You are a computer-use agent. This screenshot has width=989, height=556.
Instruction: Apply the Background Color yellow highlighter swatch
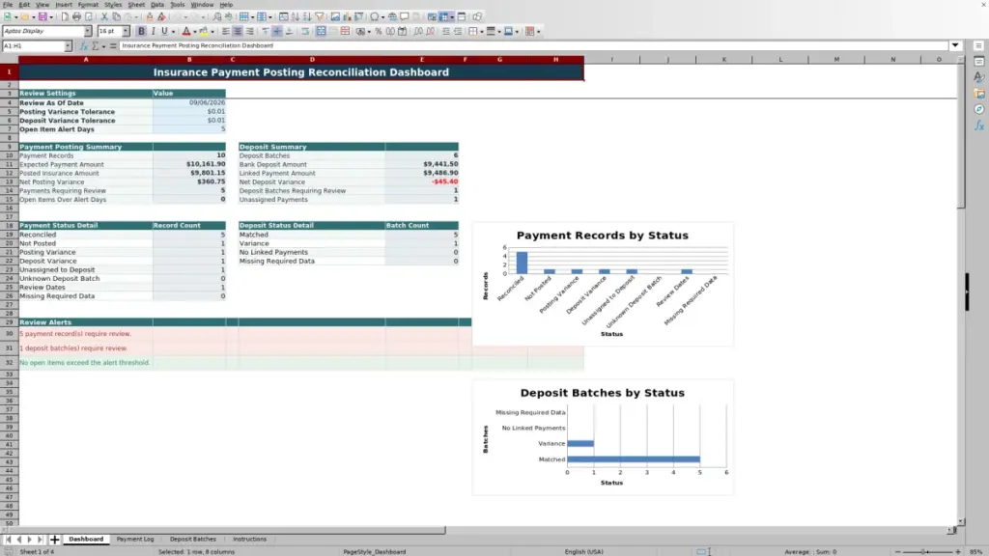pyautogui.click(x=203, y=32)
